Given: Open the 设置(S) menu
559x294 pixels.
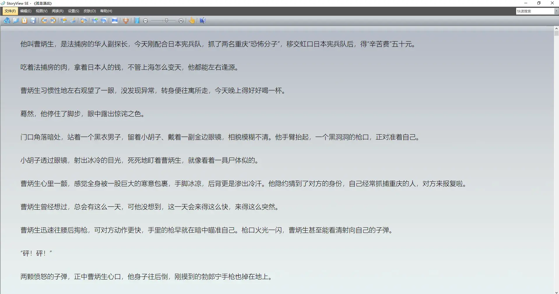Looking at the screenshot, I should pos(73,11).
